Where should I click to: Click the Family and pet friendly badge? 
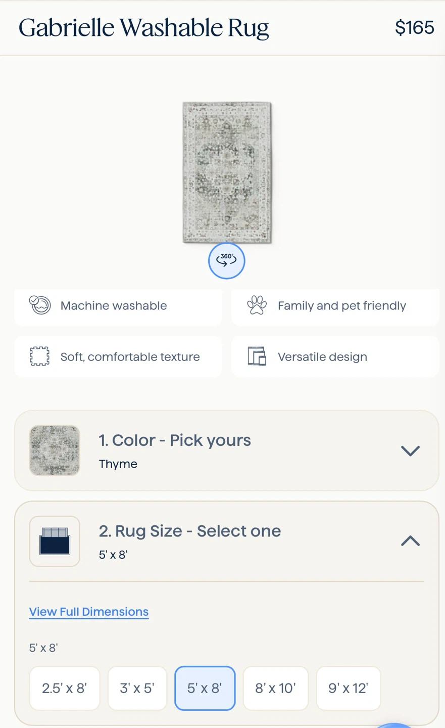(x=335, y=306)
